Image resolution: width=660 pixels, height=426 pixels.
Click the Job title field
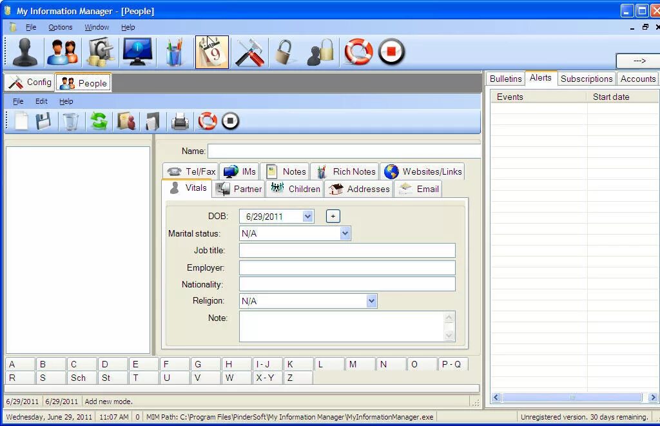click(x=347, y=251)
